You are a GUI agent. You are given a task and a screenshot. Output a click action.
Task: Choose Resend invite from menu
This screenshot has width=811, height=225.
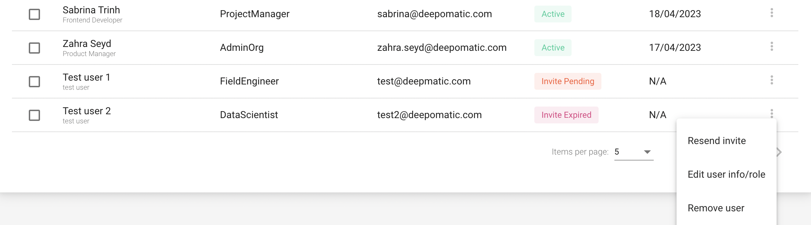pos(717,141)
